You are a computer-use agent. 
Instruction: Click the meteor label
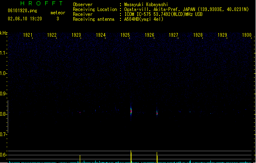tap(58, 13)
